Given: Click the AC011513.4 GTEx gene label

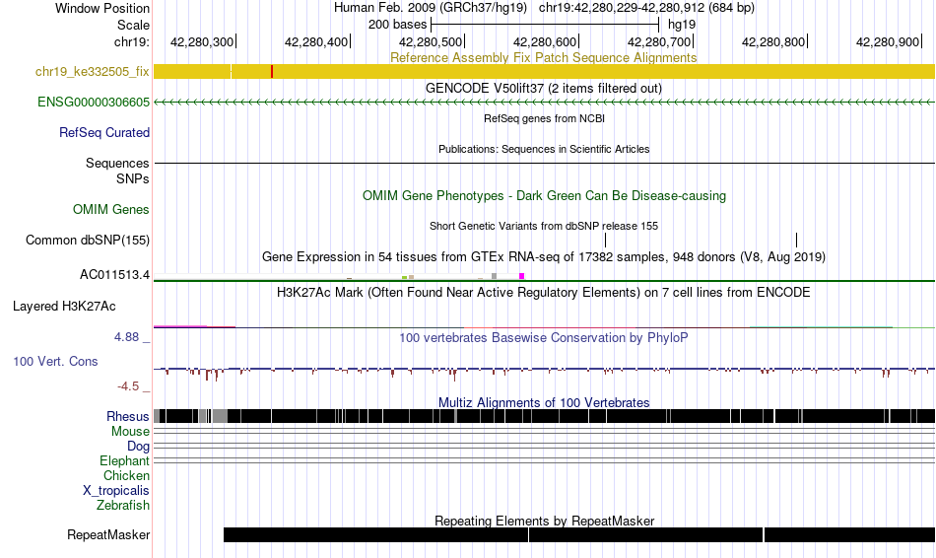Looking at the screenshot, I should tap(114, 275).
